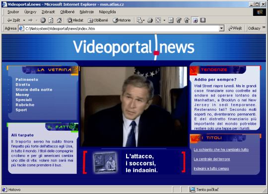Viewport: 268px width, 194px height.
Task: Click the fullscreen/size toolbar icon
Action: tap(158, 20)
